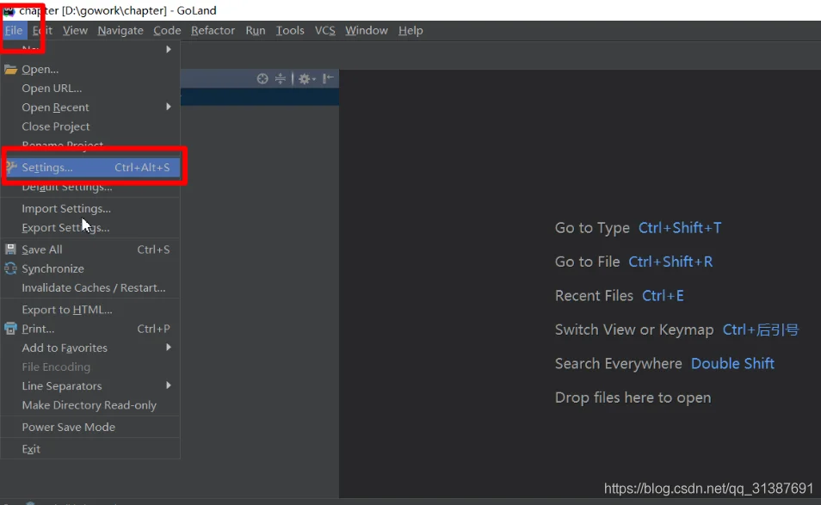
Task: Expand the Open Recent submenu arrow
Action: (169, 107)
